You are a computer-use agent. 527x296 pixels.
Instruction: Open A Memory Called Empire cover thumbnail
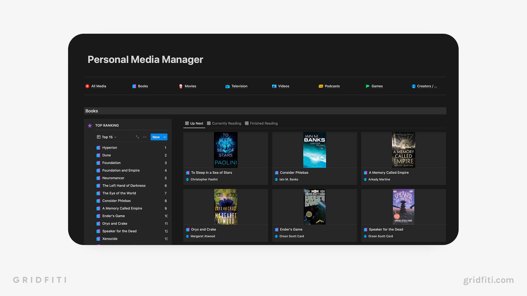click(x=403, y=150)
